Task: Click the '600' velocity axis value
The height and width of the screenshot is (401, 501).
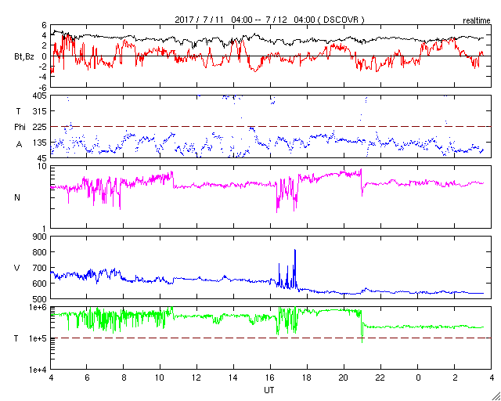Action: pyautogui.click(x=41, y=284)
